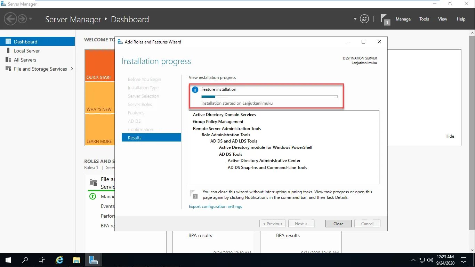
Task: Click the Local Server icon in sidebar
Action: pos(8,51)
